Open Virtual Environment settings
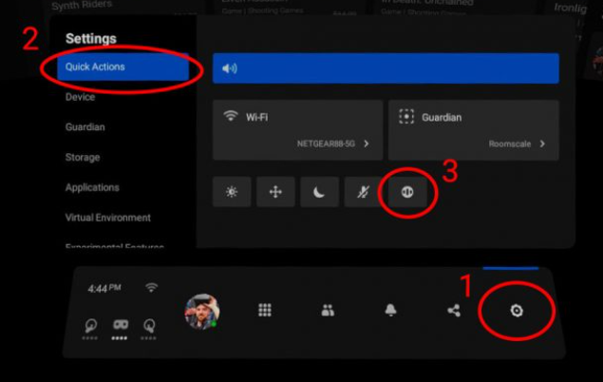The width and height of the screenshot is (603, 382). point(108,218)
